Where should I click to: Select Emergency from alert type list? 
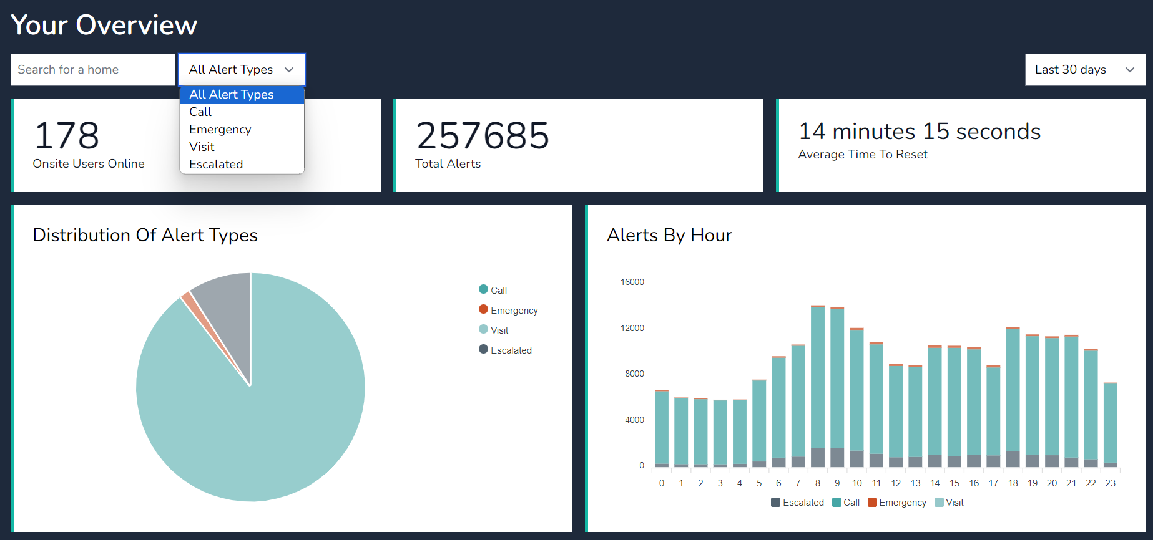click(220, 130)
